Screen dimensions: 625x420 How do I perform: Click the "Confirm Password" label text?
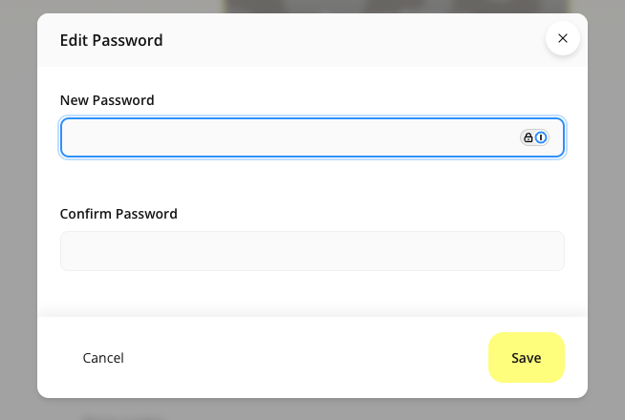119,214
